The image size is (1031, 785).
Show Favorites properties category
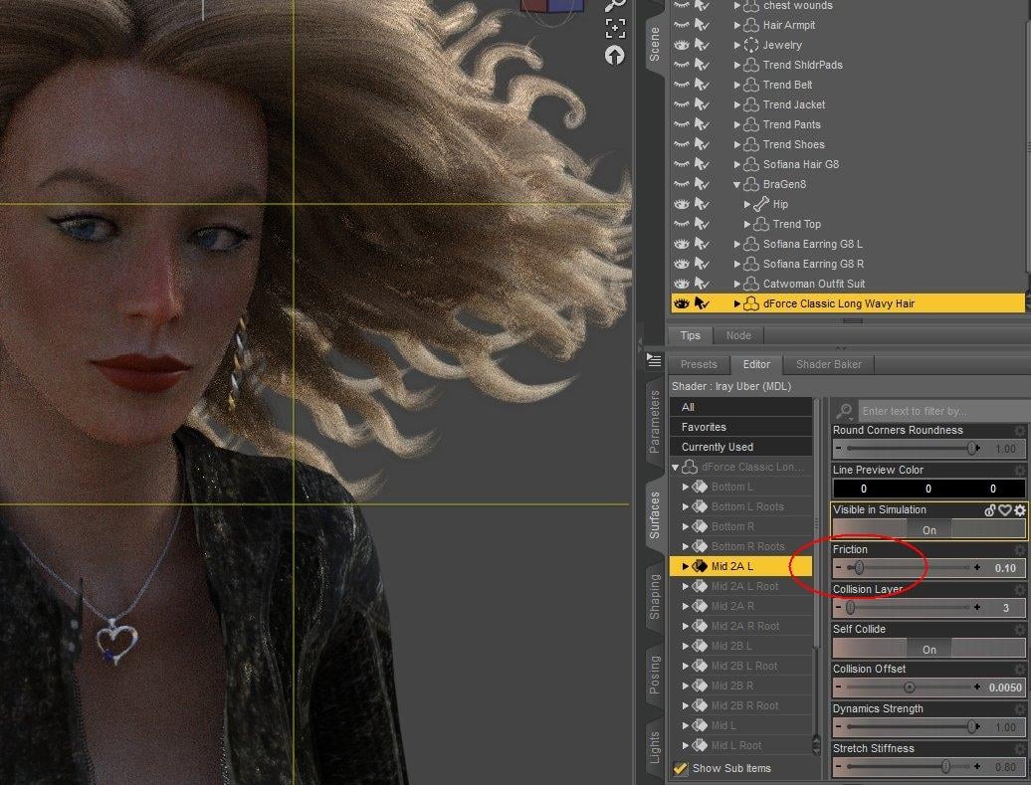(741, 427)
